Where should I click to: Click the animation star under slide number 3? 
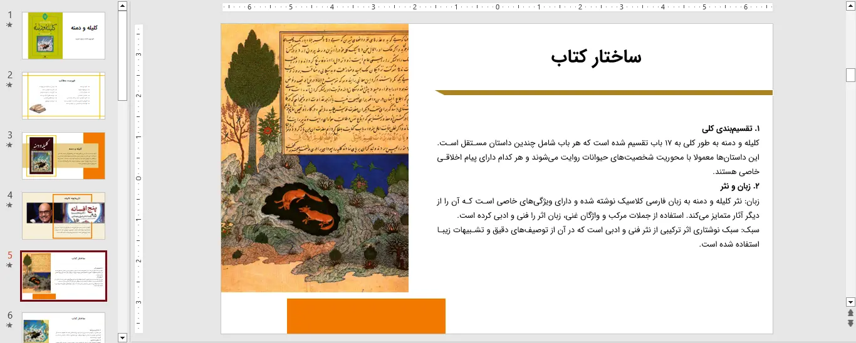9,145
